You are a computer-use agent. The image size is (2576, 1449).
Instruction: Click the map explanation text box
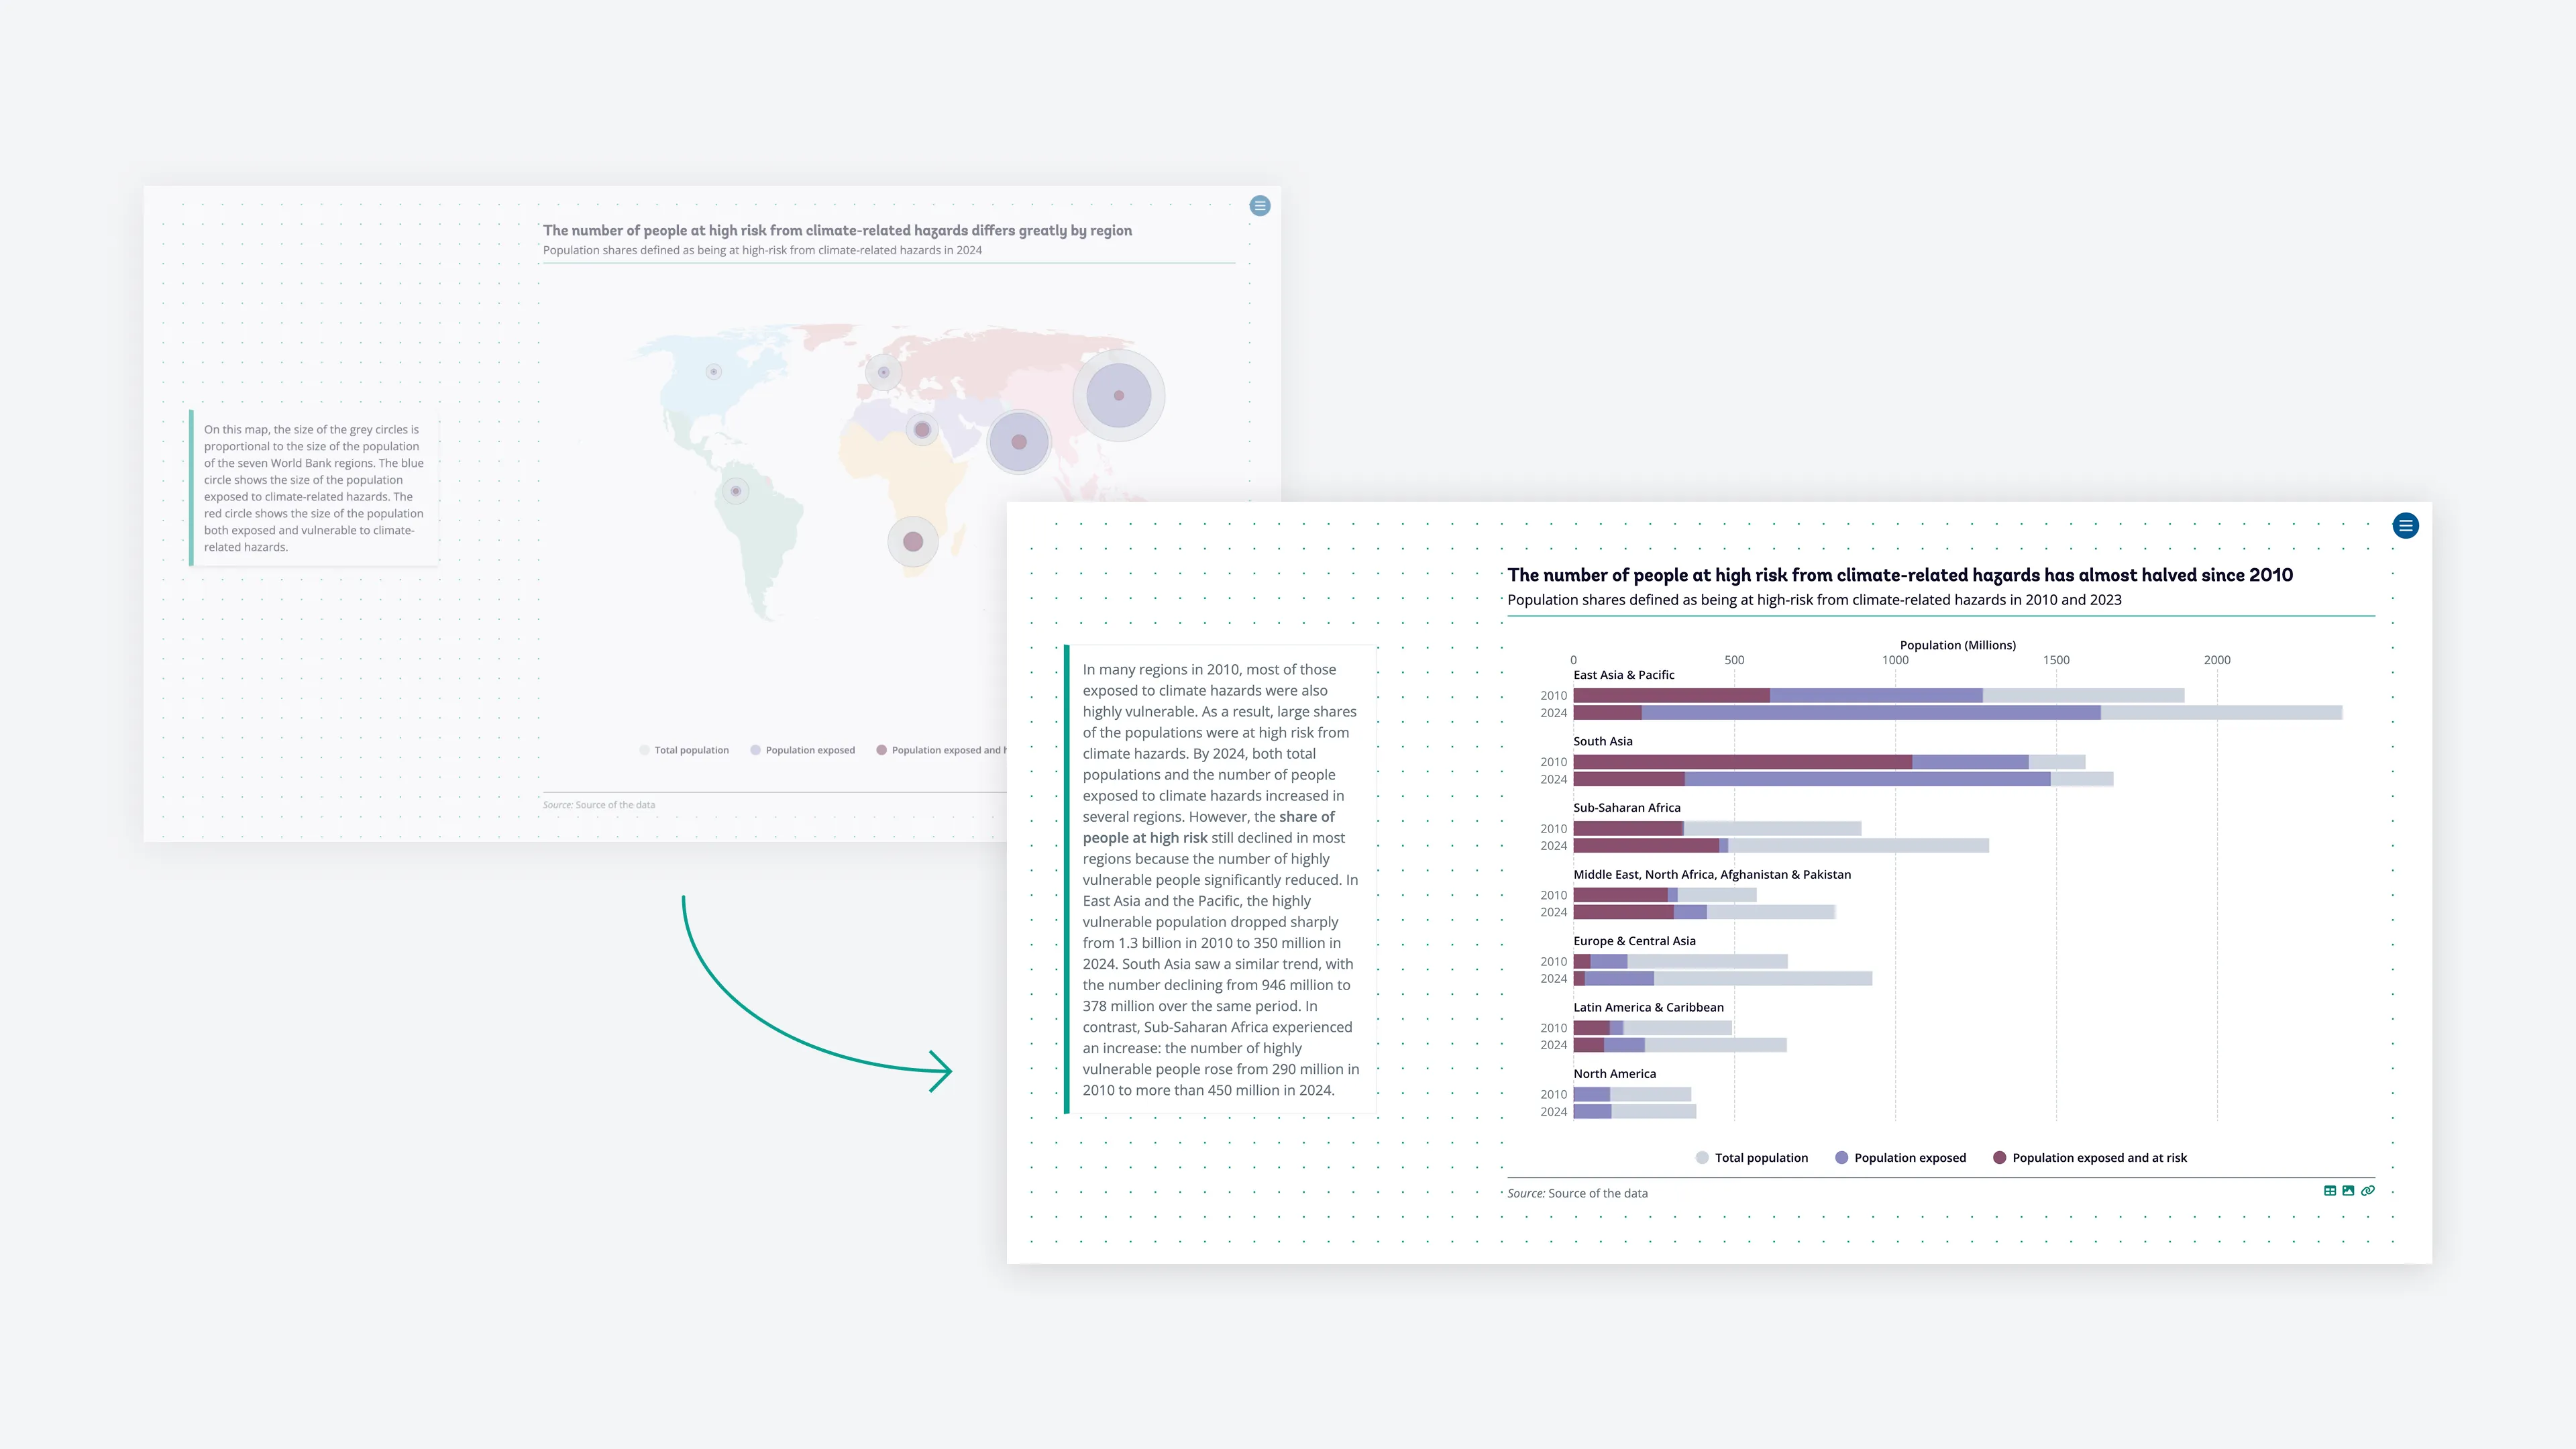(x=314, y=488)
